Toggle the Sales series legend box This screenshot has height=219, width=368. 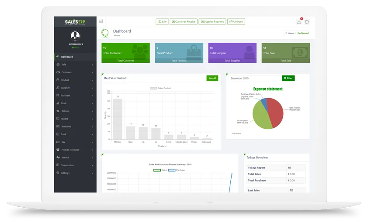coord(157,170)
